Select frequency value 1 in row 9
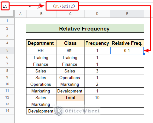This screenshot has height=123, width=153. [x=97, y=78]
